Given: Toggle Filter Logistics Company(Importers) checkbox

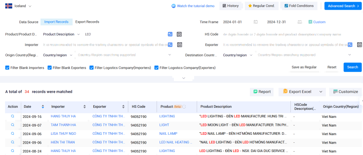Looking at the screenshot, I should [91, 68].
